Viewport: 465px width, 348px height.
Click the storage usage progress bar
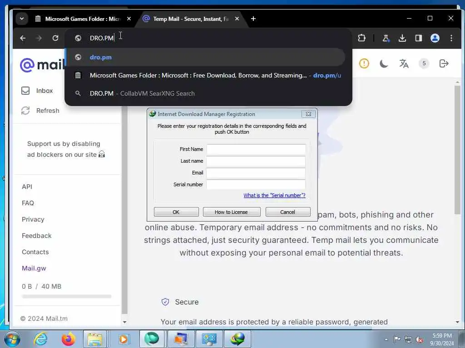tap(66, 296)
